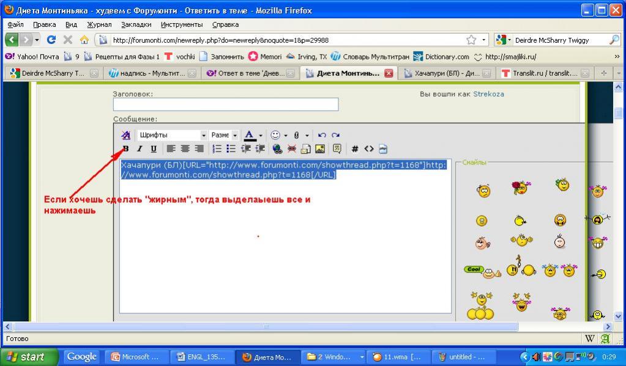Viewport: 626px width, 366px height.
Task: Switch to ENGL_135 taskbar window
Action: (x=201, y=357)
